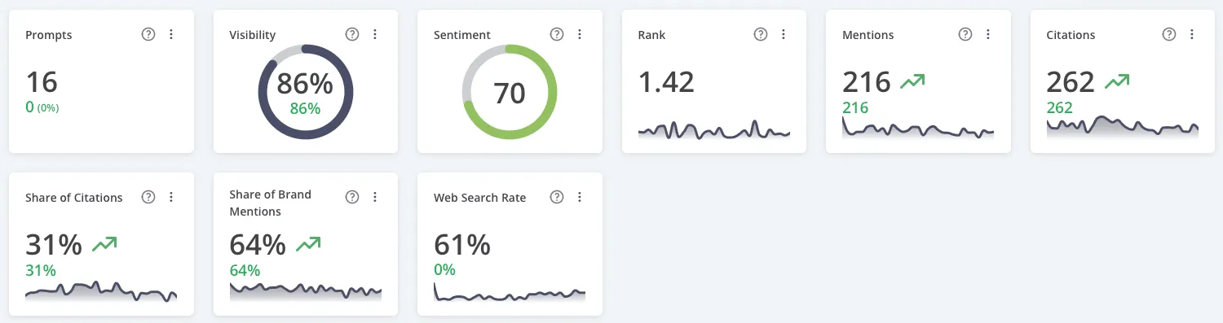Viewport: 1223px width, 323px height.
Task: Click the Prompts card title
Action: pyautogui.click(x=49, y=35)
